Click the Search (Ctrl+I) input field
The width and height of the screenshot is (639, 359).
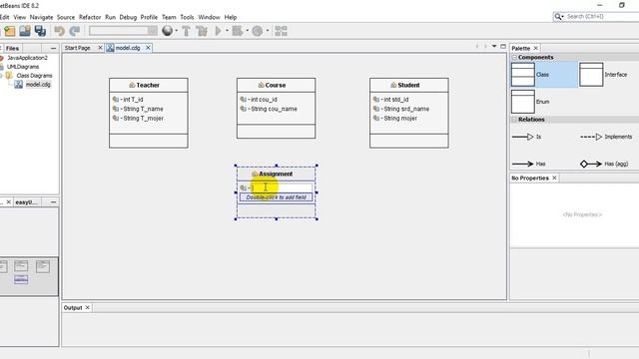coord(602,17)
